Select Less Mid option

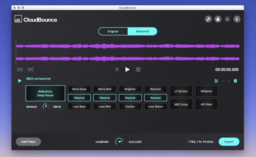coord(105,107)
